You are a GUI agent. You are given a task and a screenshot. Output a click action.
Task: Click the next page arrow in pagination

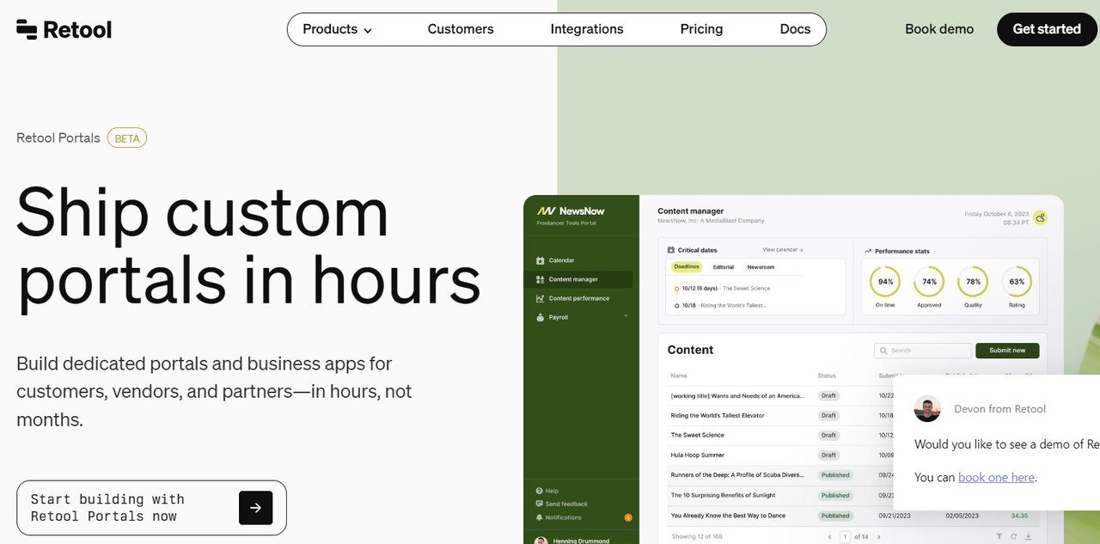click(x=877, y=537)
